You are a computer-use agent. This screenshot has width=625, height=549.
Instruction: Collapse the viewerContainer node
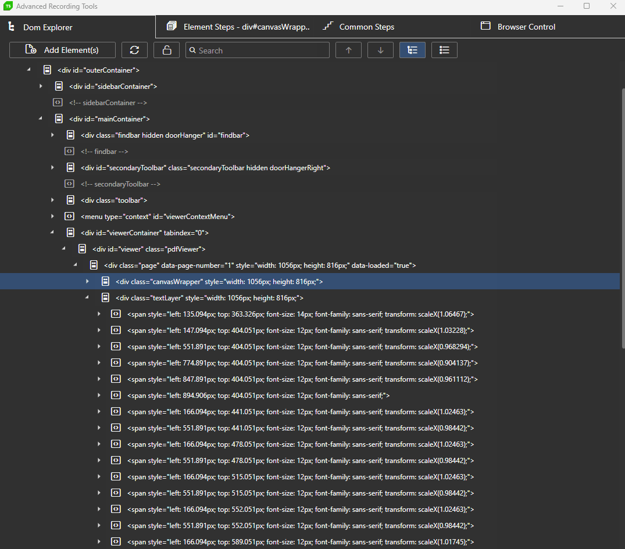pyautogui.click(x=52, y=232)
